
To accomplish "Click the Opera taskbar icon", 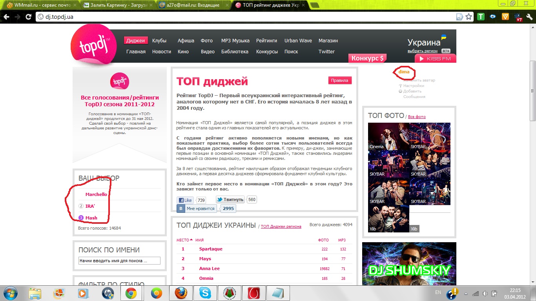I will 253,293.
